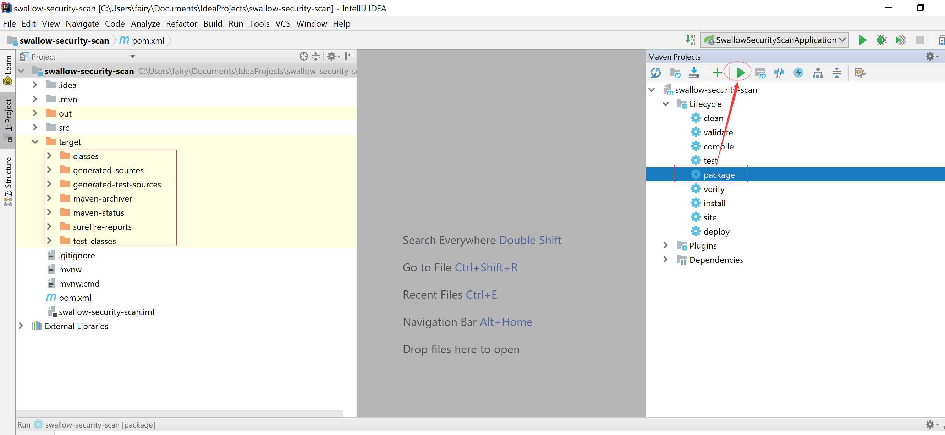
Task: Debug SwallowSecurityScanApplication with bug icon
Action: tap(881, 40)
